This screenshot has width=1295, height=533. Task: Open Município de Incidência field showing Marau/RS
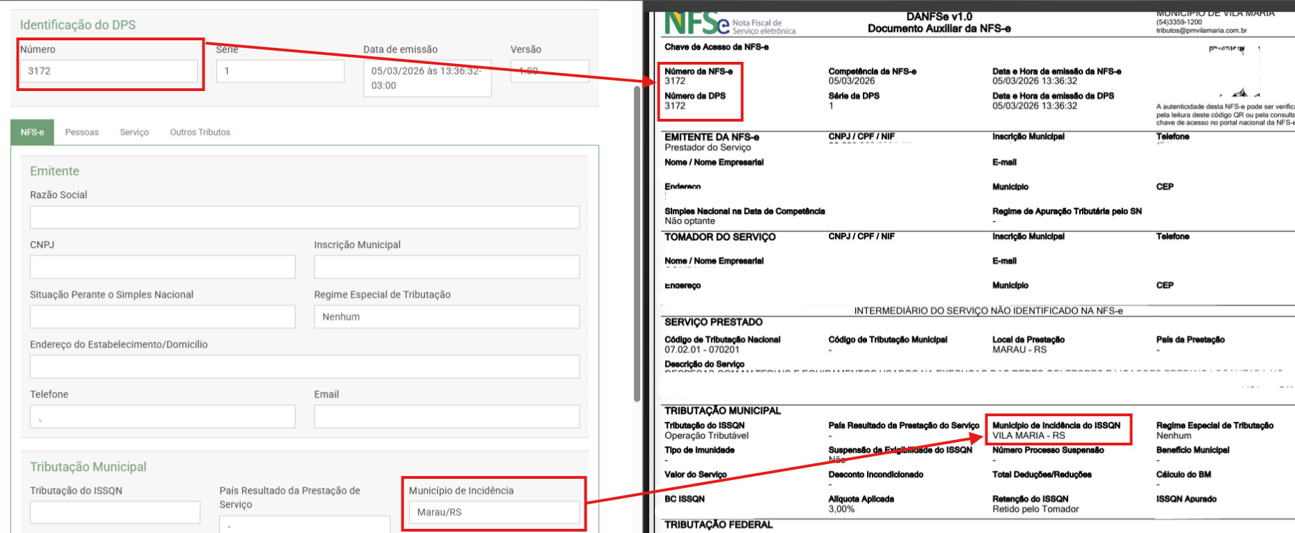[x=493, y=512]
